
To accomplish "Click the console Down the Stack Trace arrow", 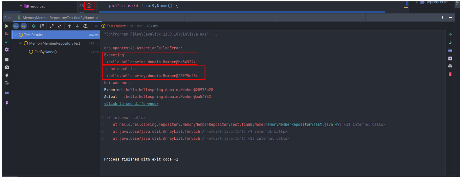I will click(x=450, y=43).
